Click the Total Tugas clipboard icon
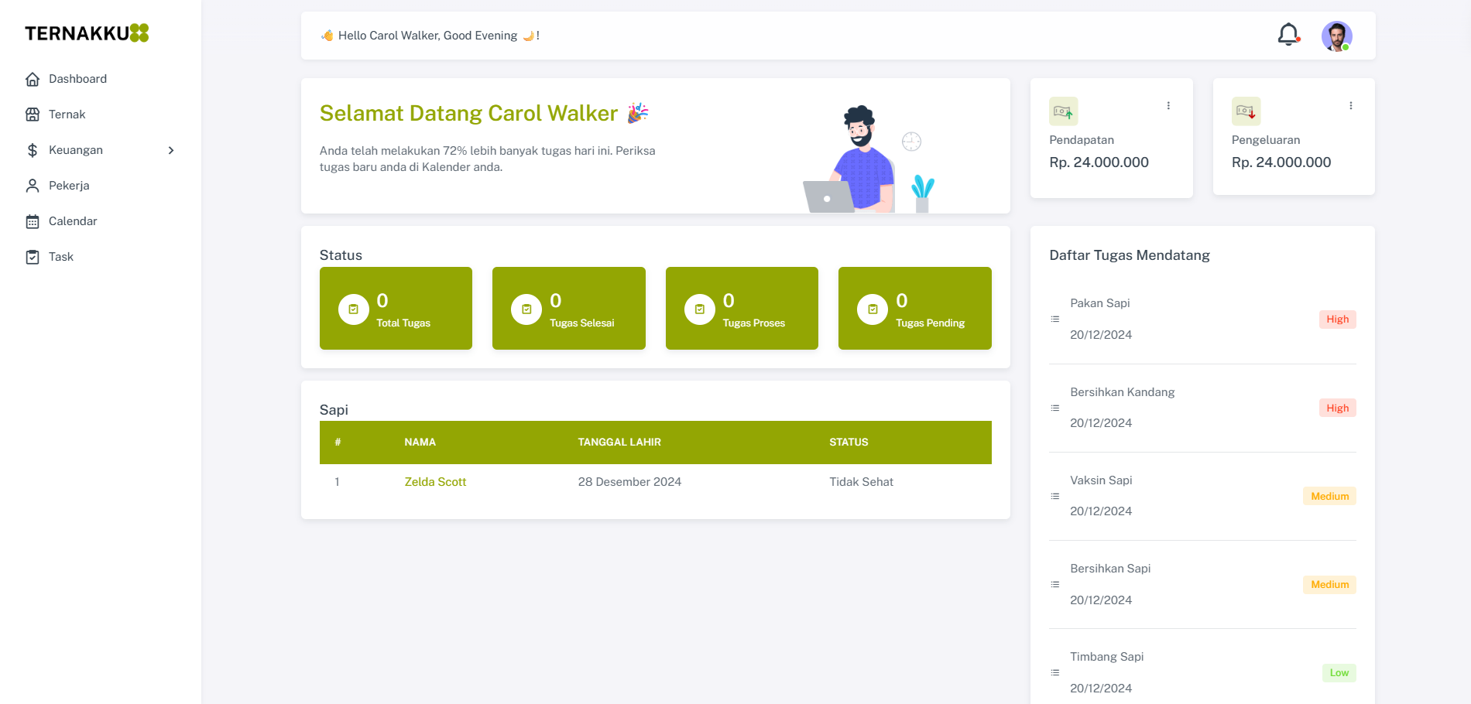 tap(354, 309)
